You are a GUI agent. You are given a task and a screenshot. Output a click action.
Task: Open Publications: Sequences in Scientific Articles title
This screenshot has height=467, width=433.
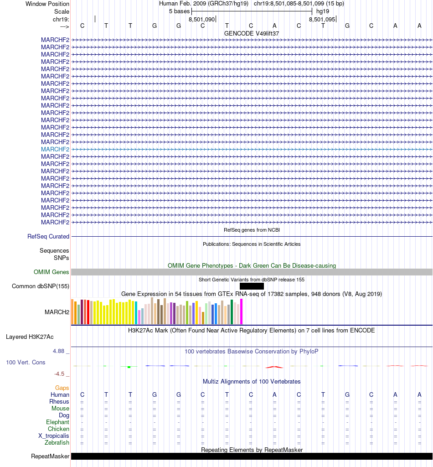tap(252, 244)
